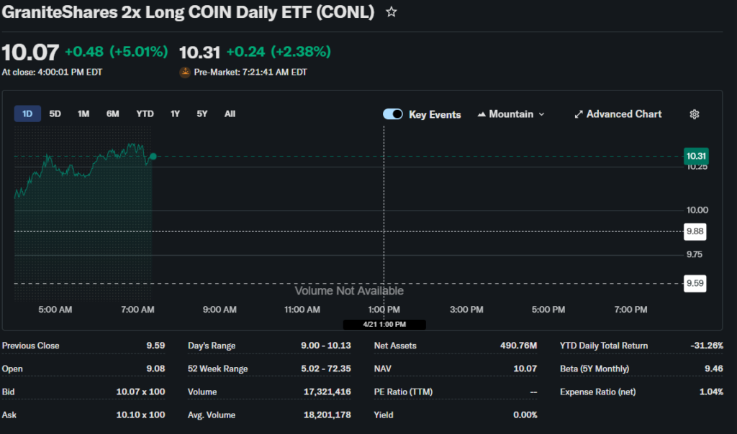
Task: Click the 4/21 1:00 PM crosshair label
Action: click(x=384, y=324)
